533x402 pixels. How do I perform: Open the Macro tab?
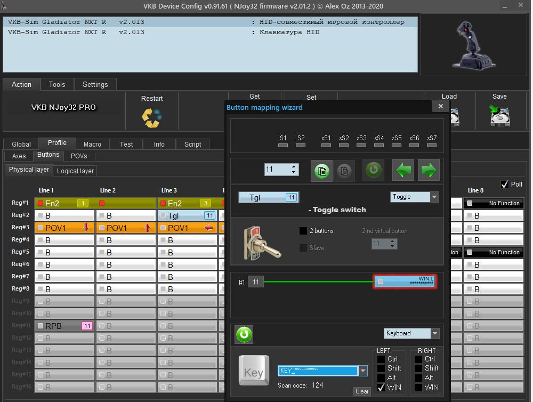point(92,144)
